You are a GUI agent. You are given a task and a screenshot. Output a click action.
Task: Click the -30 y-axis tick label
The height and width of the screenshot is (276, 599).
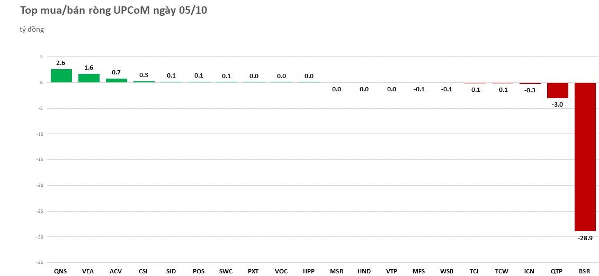[40, 237]
